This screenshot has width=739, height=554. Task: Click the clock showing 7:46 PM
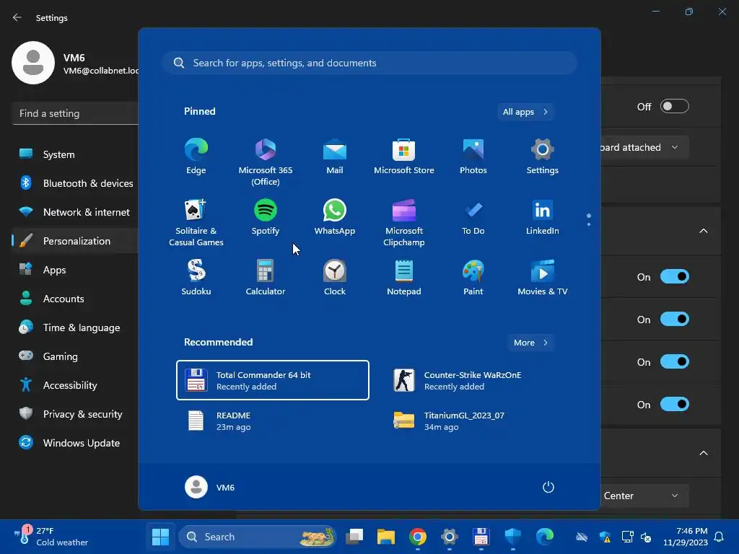(x=686, y=537)
